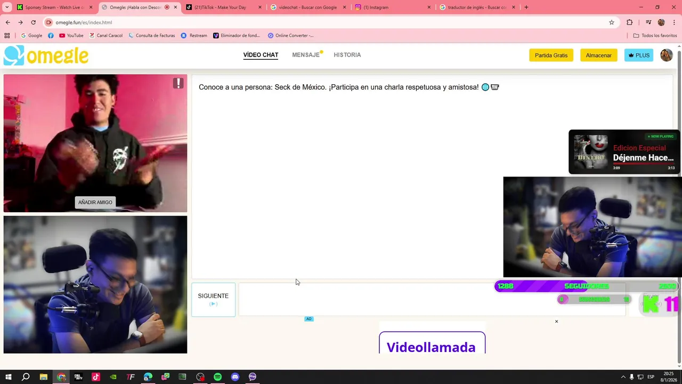Open Discord in taskbar

click(235, 377)
